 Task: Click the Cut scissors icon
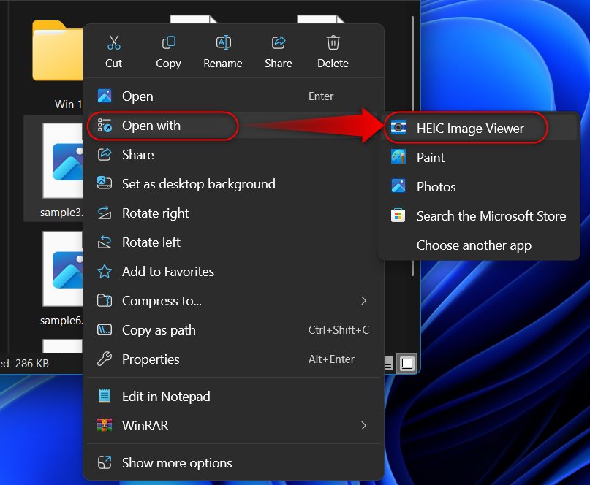pyautogui.click(x=113, y=42)
